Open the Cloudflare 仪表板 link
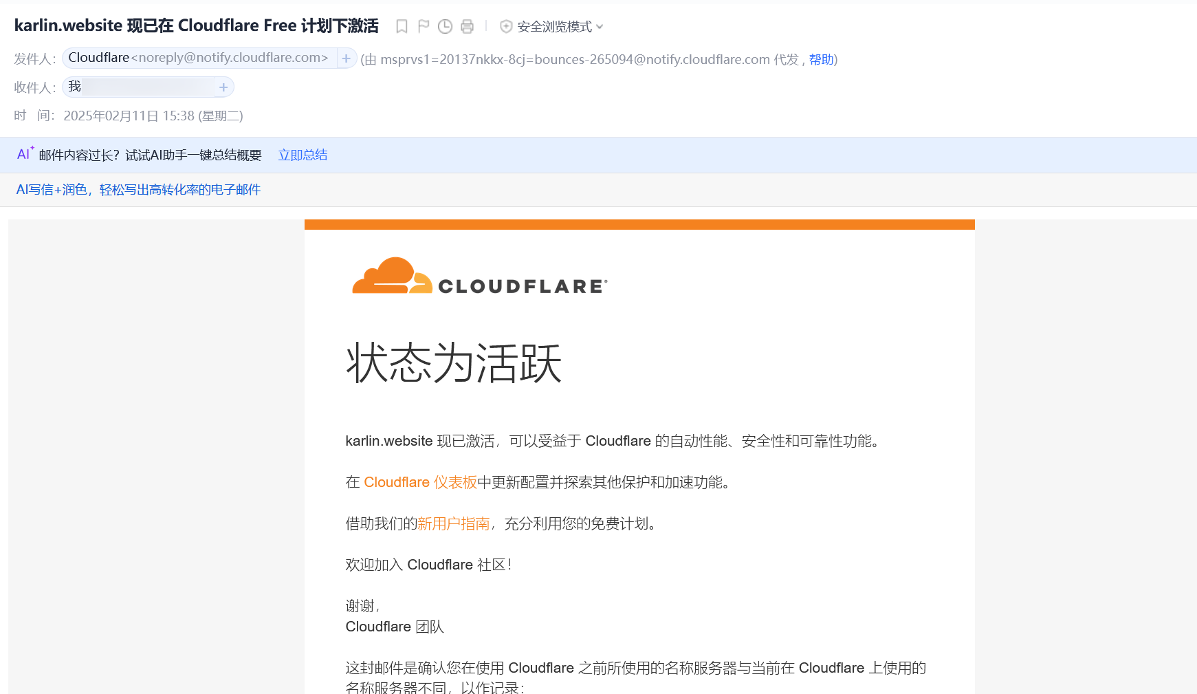The width and height of the screenshot is (1197, 694). (x=420, y=482)
